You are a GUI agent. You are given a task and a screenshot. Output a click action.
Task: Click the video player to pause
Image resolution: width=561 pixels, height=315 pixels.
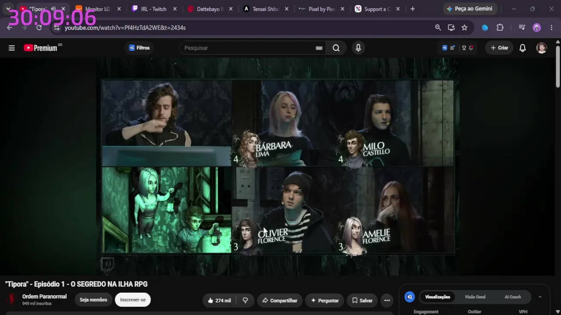(278, 166)
